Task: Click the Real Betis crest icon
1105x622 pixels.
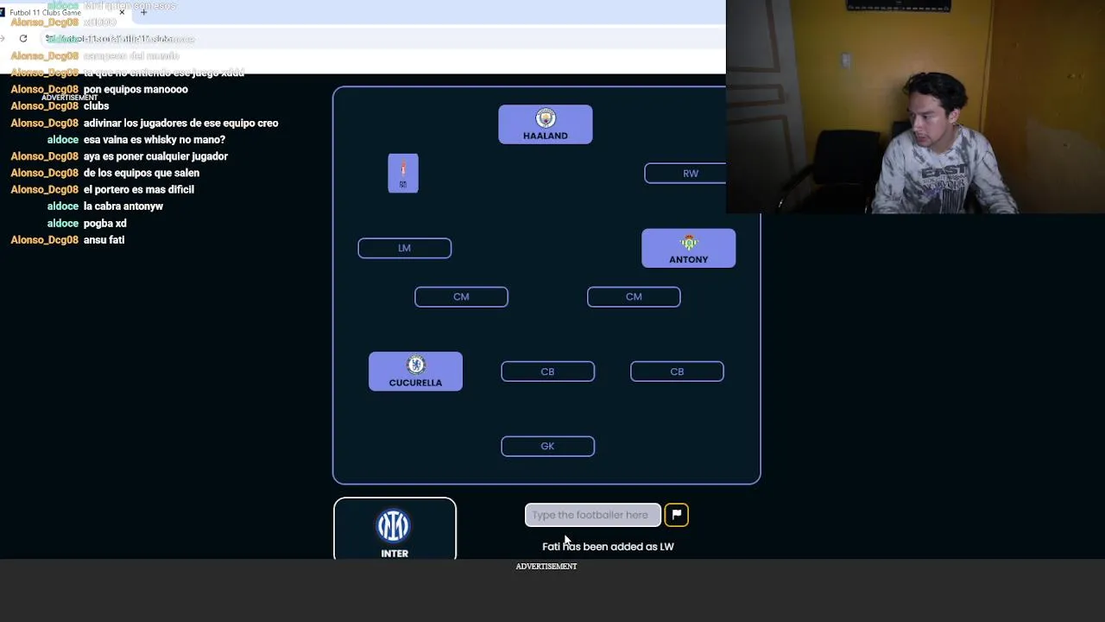Action: (x=689, y=243)
